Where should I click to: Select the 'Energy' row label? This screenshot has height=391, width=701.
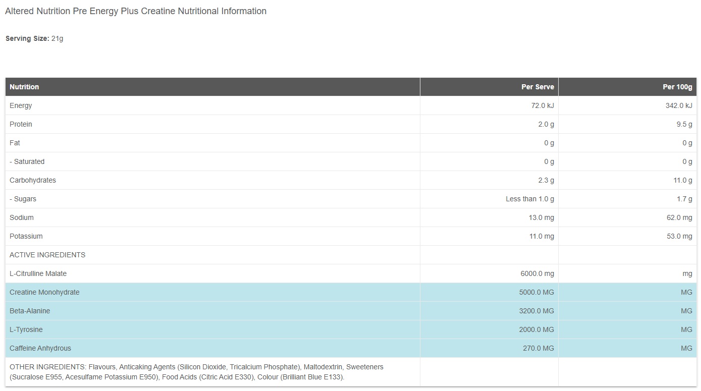click(x=21, y=105)
